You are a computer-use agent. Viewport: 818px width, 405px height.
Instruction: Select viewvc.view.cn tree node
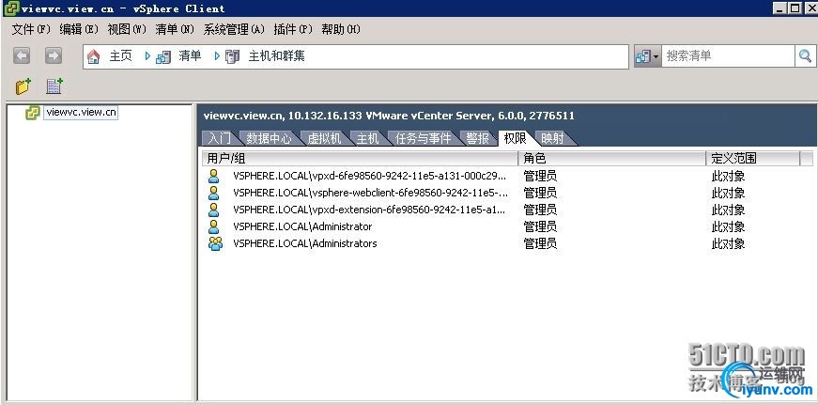click(x=81, y=112)
